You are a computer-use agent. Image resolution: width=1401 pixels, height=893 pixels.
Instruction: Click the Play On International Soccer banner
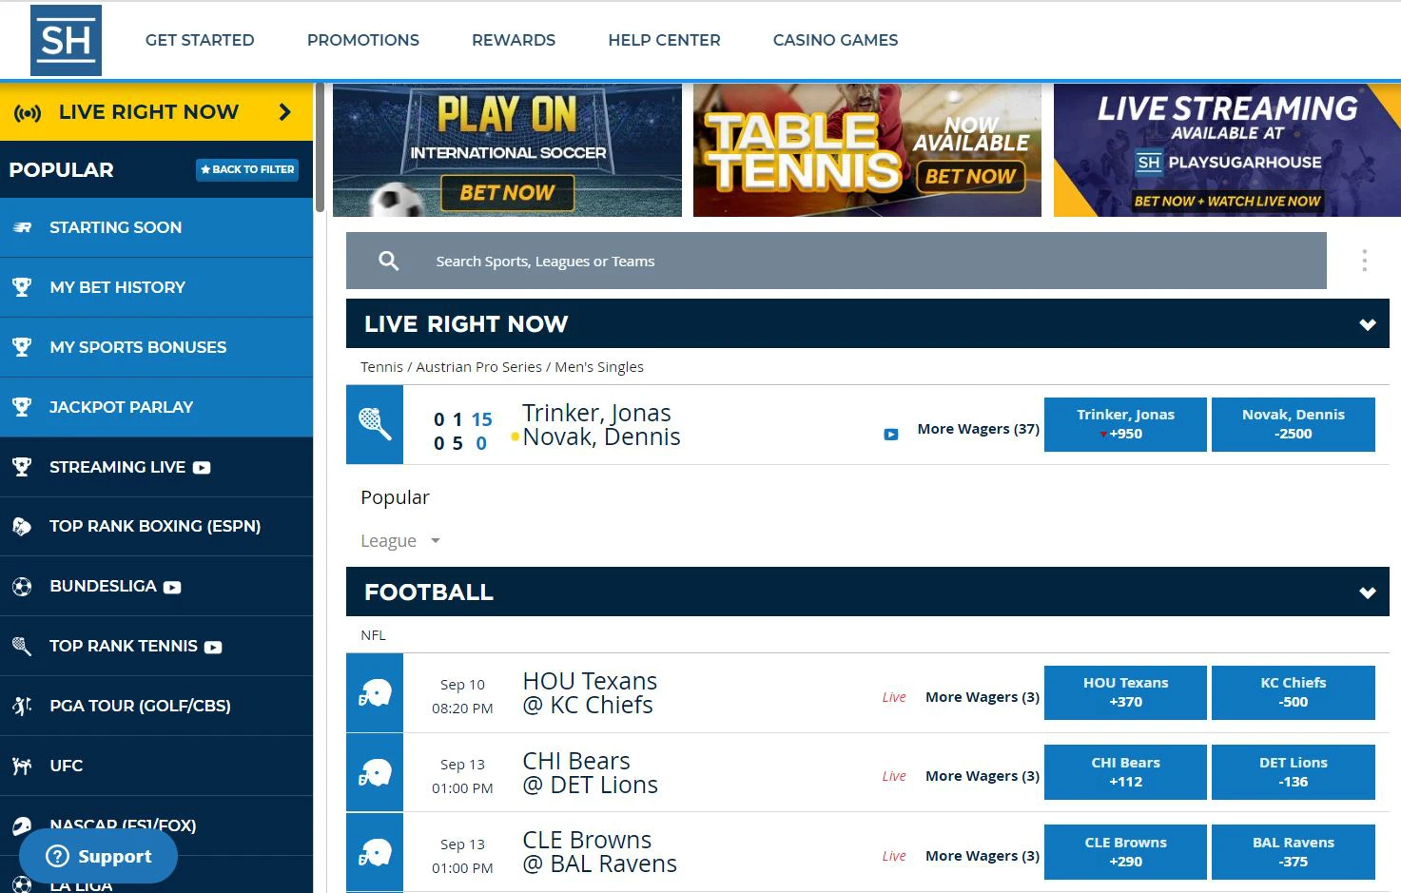click(x=507, y=150)
